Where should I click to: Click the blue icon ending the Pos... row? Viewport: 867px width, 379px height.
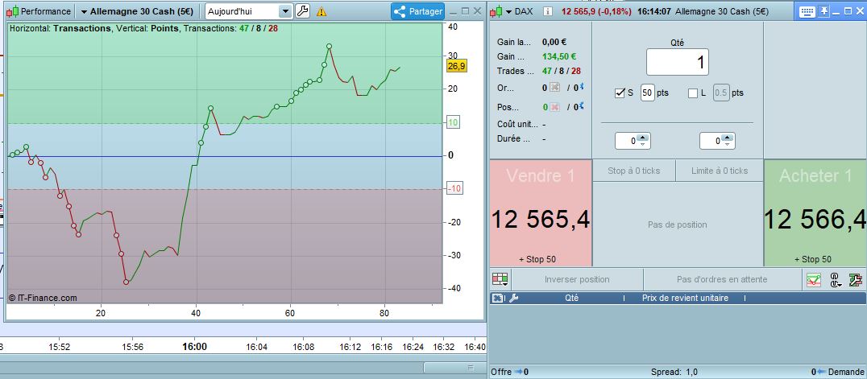[x=582, y=106]
